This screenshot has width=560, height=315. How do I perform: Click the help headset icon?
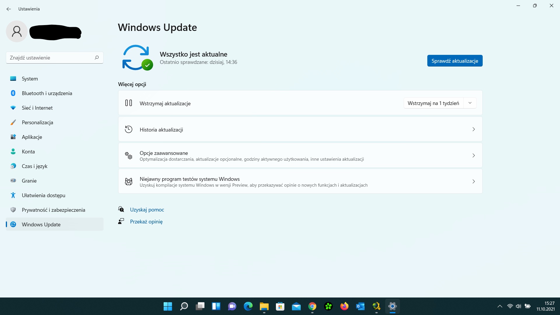click(121, 209)
